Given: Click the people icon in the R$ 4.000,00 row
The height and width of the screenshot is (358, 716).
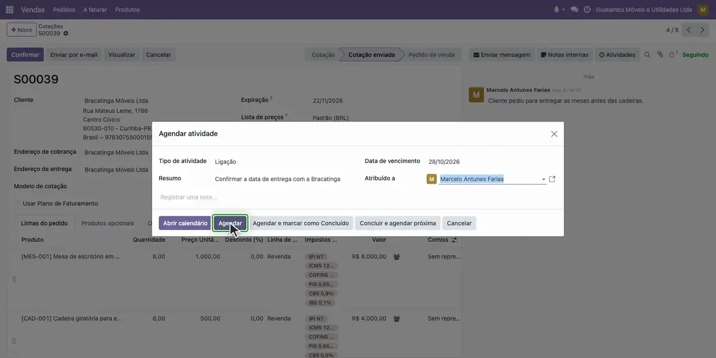Looking at the screenshot, I should pyautogui.click(x=397, y=319).
